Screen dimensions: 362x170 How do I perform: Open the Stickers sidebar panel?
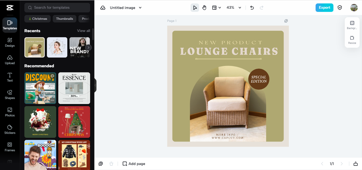10,129
